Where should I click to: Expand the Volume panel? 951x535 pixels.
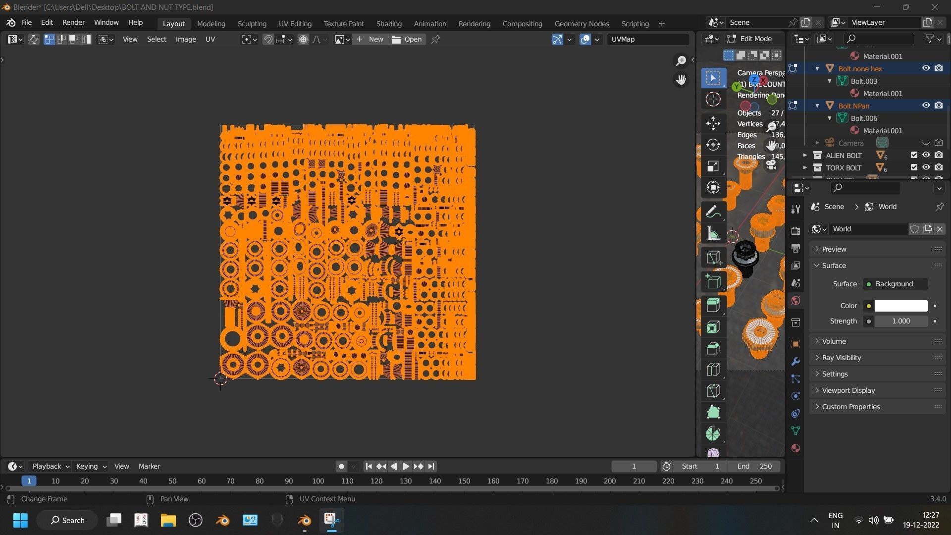coord(834,341)
